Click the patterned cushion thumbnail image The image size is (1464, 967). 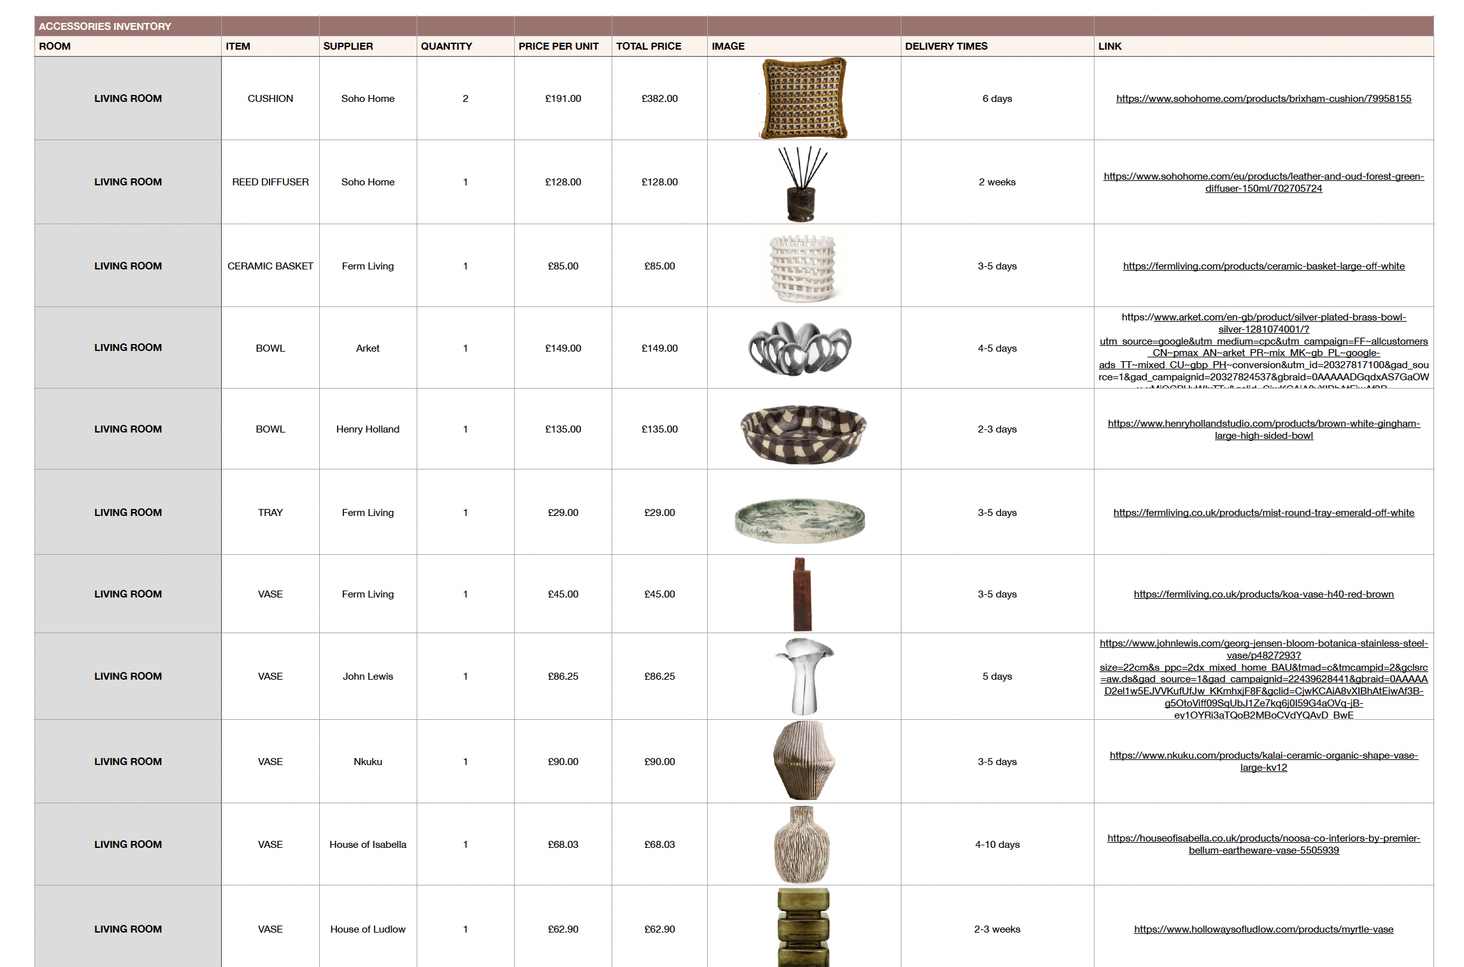pyautogui.click(x=803, y=99)
